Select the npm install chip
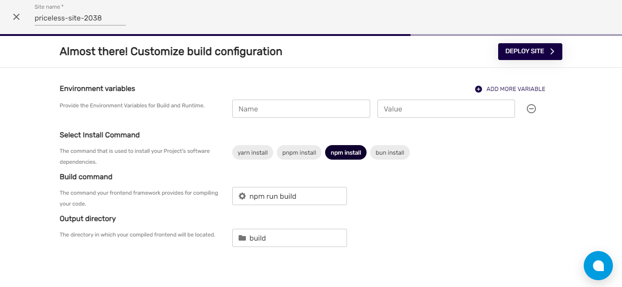The image size is (622, 287). pos(346,153)
